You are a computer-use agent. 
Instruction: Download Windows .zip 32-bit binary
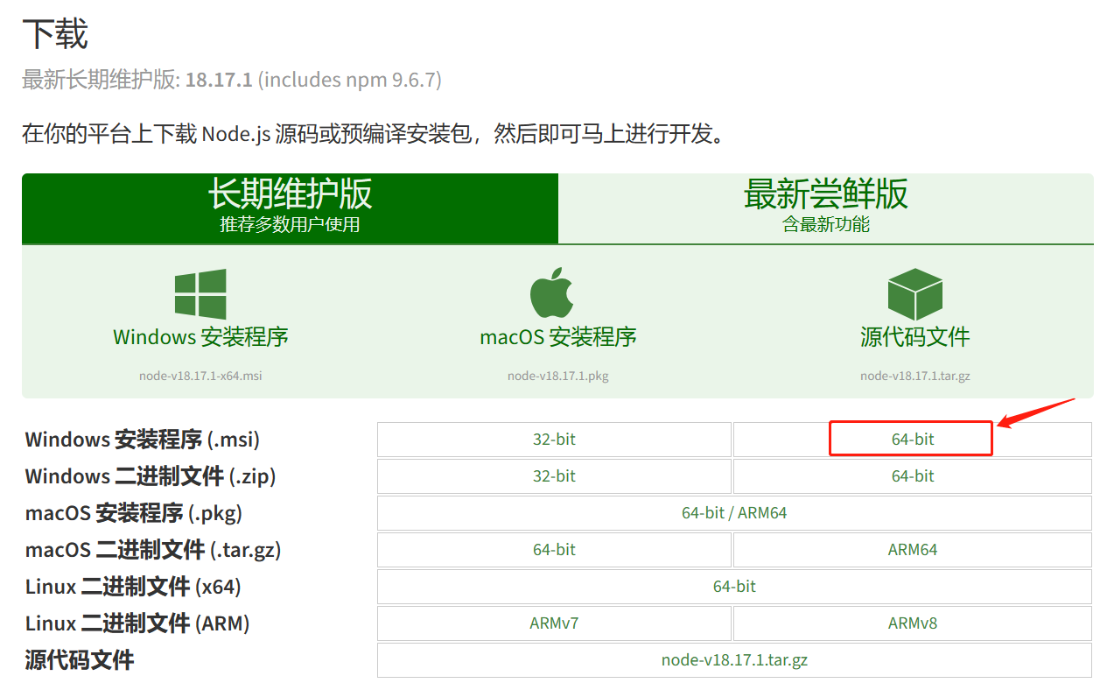pos(554,476)
